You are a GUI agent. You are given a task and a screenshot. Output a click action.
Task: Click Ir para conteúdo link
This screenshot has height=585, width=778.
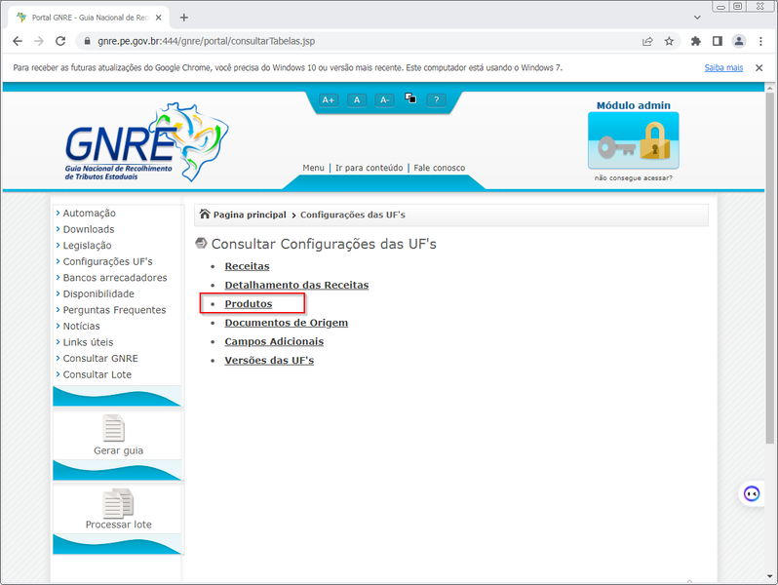370,168
